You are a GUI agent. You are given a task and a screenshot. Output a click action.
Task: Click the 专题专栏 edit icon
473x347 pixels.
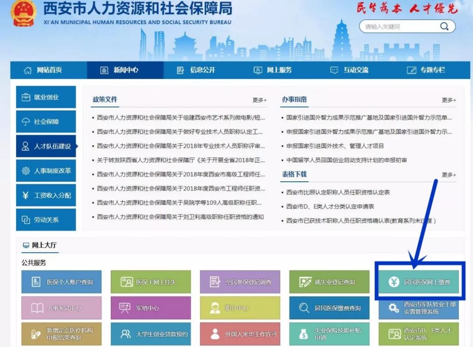411,70
